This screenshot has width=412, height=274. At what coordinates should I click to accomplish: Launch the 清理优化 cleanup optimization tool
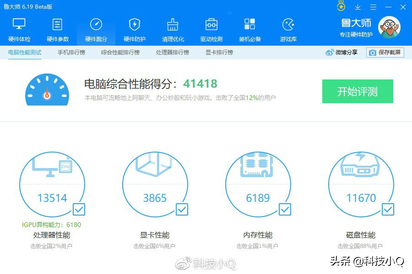[x=173, y=28]
